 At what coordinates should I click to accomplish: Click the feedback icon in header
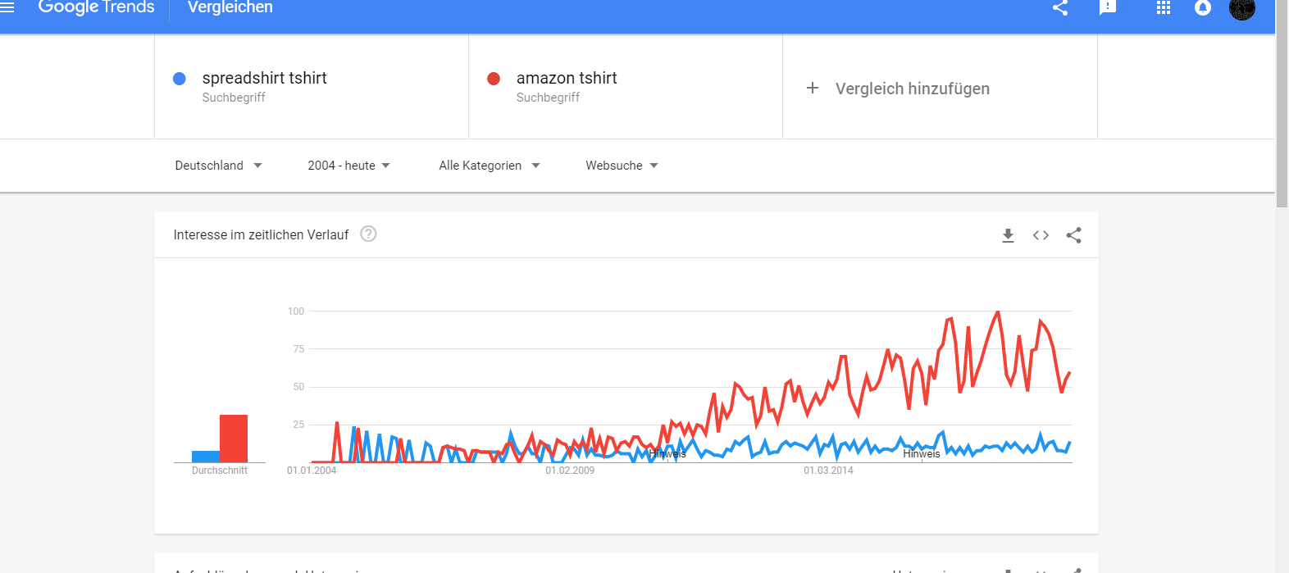click(1108, 8)
